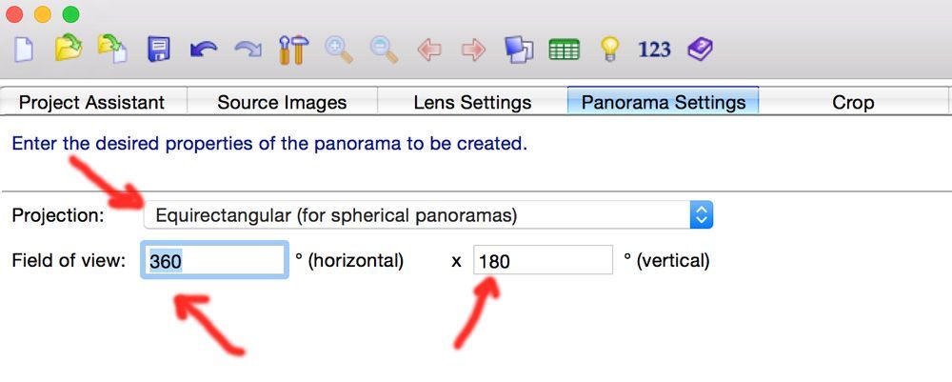Open the Panorama Editor window icon
Viewport: 952px width, 382px height.
(519, 50)
